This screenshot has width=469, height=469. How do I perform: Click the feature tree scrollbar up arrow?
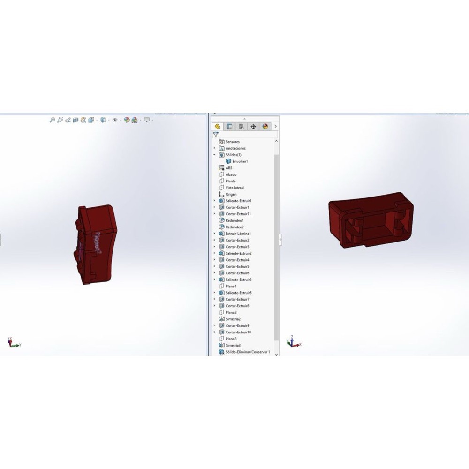pyautogui.click(x=276, y=141)
